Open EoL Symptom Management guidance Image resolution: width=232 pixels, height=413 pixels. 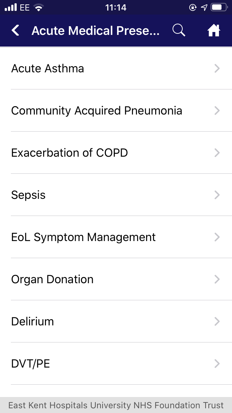[83, 237]
